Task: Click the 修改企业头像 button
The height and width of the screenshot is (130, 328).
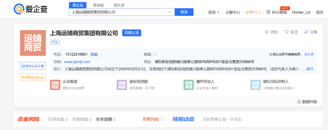Action: point(33,66)
